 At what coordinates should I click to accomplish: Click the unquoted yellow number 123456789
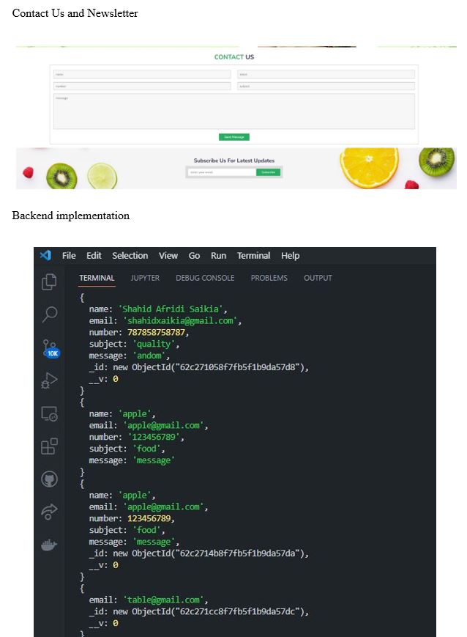[x=149, y=518]
